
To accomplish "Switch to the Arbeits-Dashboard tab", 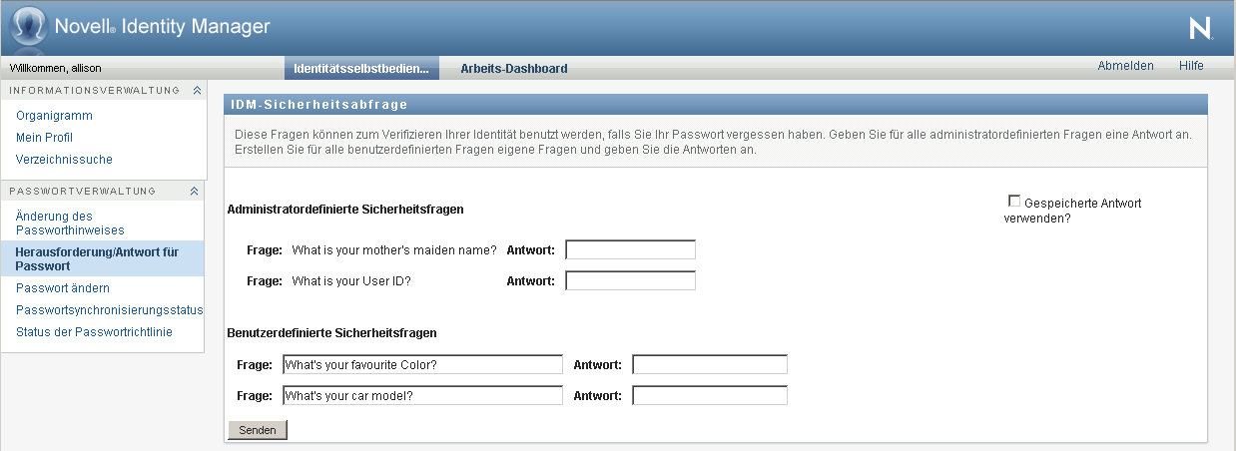I will (x=513, y=69).
